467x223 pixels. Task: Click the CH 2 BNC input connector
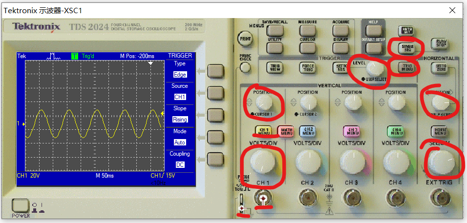(x=308, y=198)
